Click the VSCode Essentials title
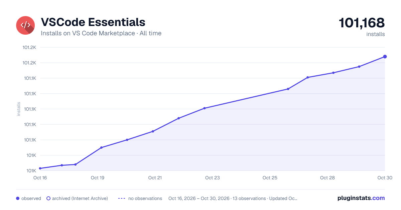Image resolution: width=401 pixels, height=210 pixels. [93, 22]
